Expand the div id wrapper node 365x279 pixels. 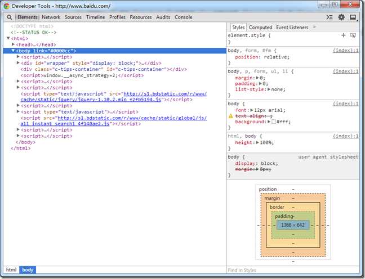[18, 62]
